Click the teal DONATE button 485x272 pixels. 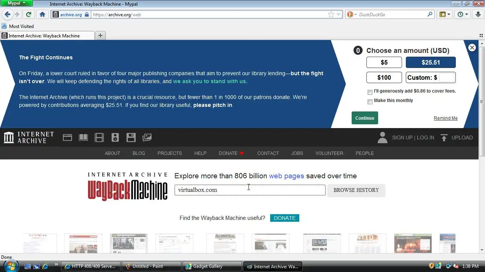click(x=285, y=218)
